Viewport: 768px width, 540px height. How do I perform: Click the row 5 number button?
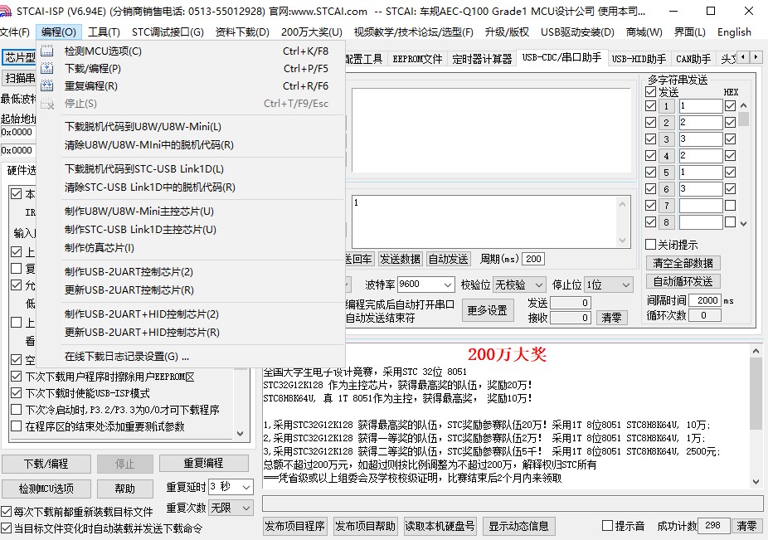(666, 173)
